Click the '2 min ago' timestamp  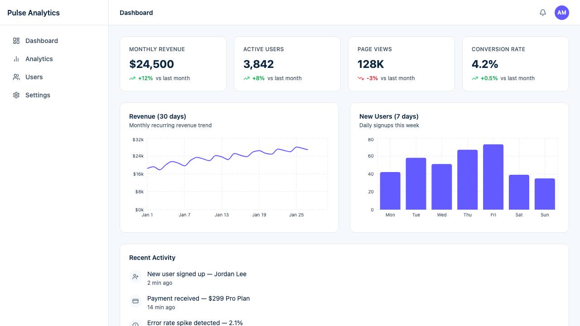pos(159,283)
